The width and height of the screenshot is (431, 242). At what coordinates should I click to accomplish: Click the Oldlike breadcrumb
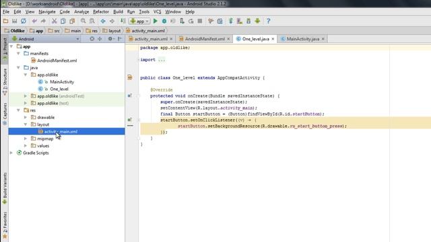(15, 31)
